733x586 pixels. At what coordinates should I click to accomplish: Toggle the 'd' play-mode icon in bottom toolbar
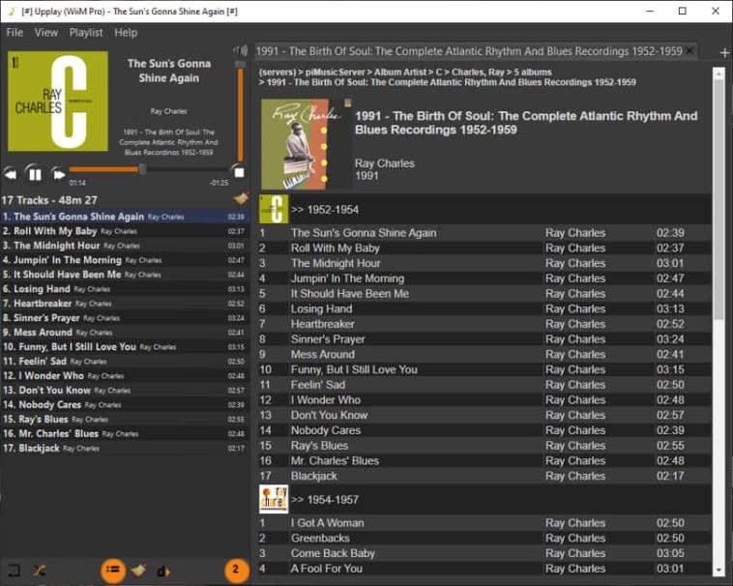click(x=163, y=571)
